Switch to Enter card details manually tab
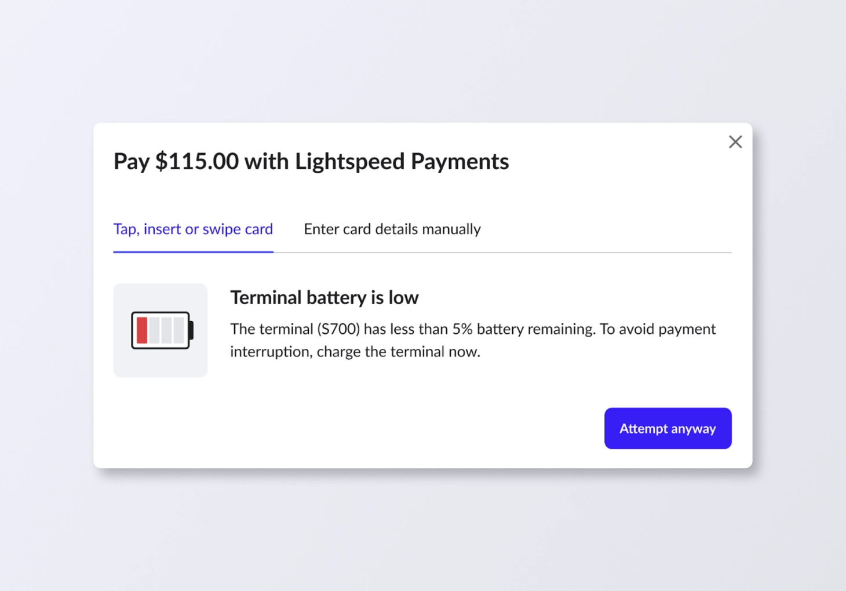 pyautogui.click(x=392, y=229)
